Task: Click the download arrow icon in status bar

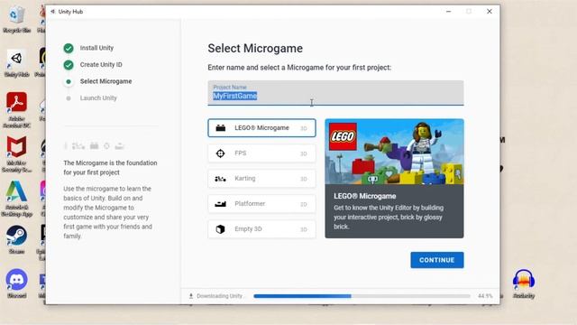Action: pyautogui.click(x=191, y=296)
